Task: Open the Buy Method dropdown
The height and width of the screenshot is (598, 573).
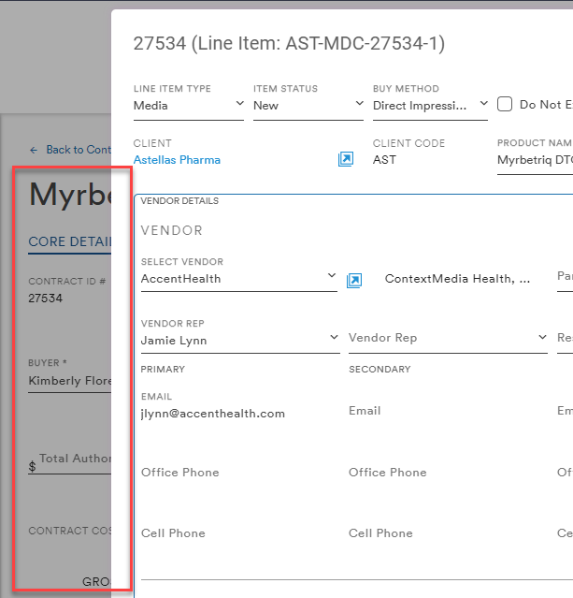Action: click(430, 105)
